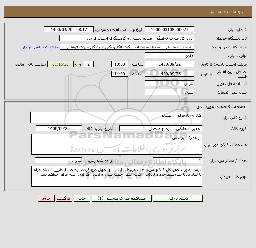Viewport: 256px width, 248px height.
Task: Click response deadline time 10:00
Action: [120, 64]
